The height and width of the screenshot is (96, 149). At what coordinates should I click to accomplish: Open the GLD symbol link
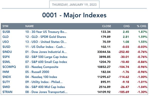[x=5, y=37]
